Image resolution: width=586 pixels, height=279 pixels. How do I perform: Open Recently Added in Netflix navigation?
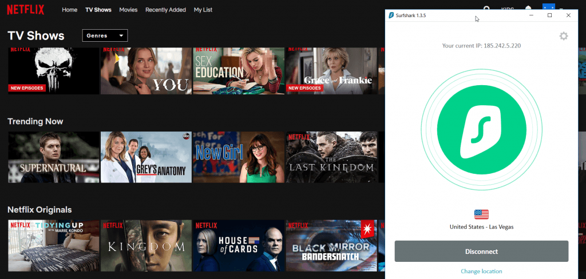[x=165, y=10]
